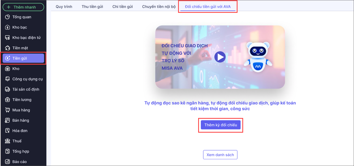Select Tiền gửi in sidebar
The width and height of the screenshot is (354, 166).
pyautogui.click(x=23, y=58)
